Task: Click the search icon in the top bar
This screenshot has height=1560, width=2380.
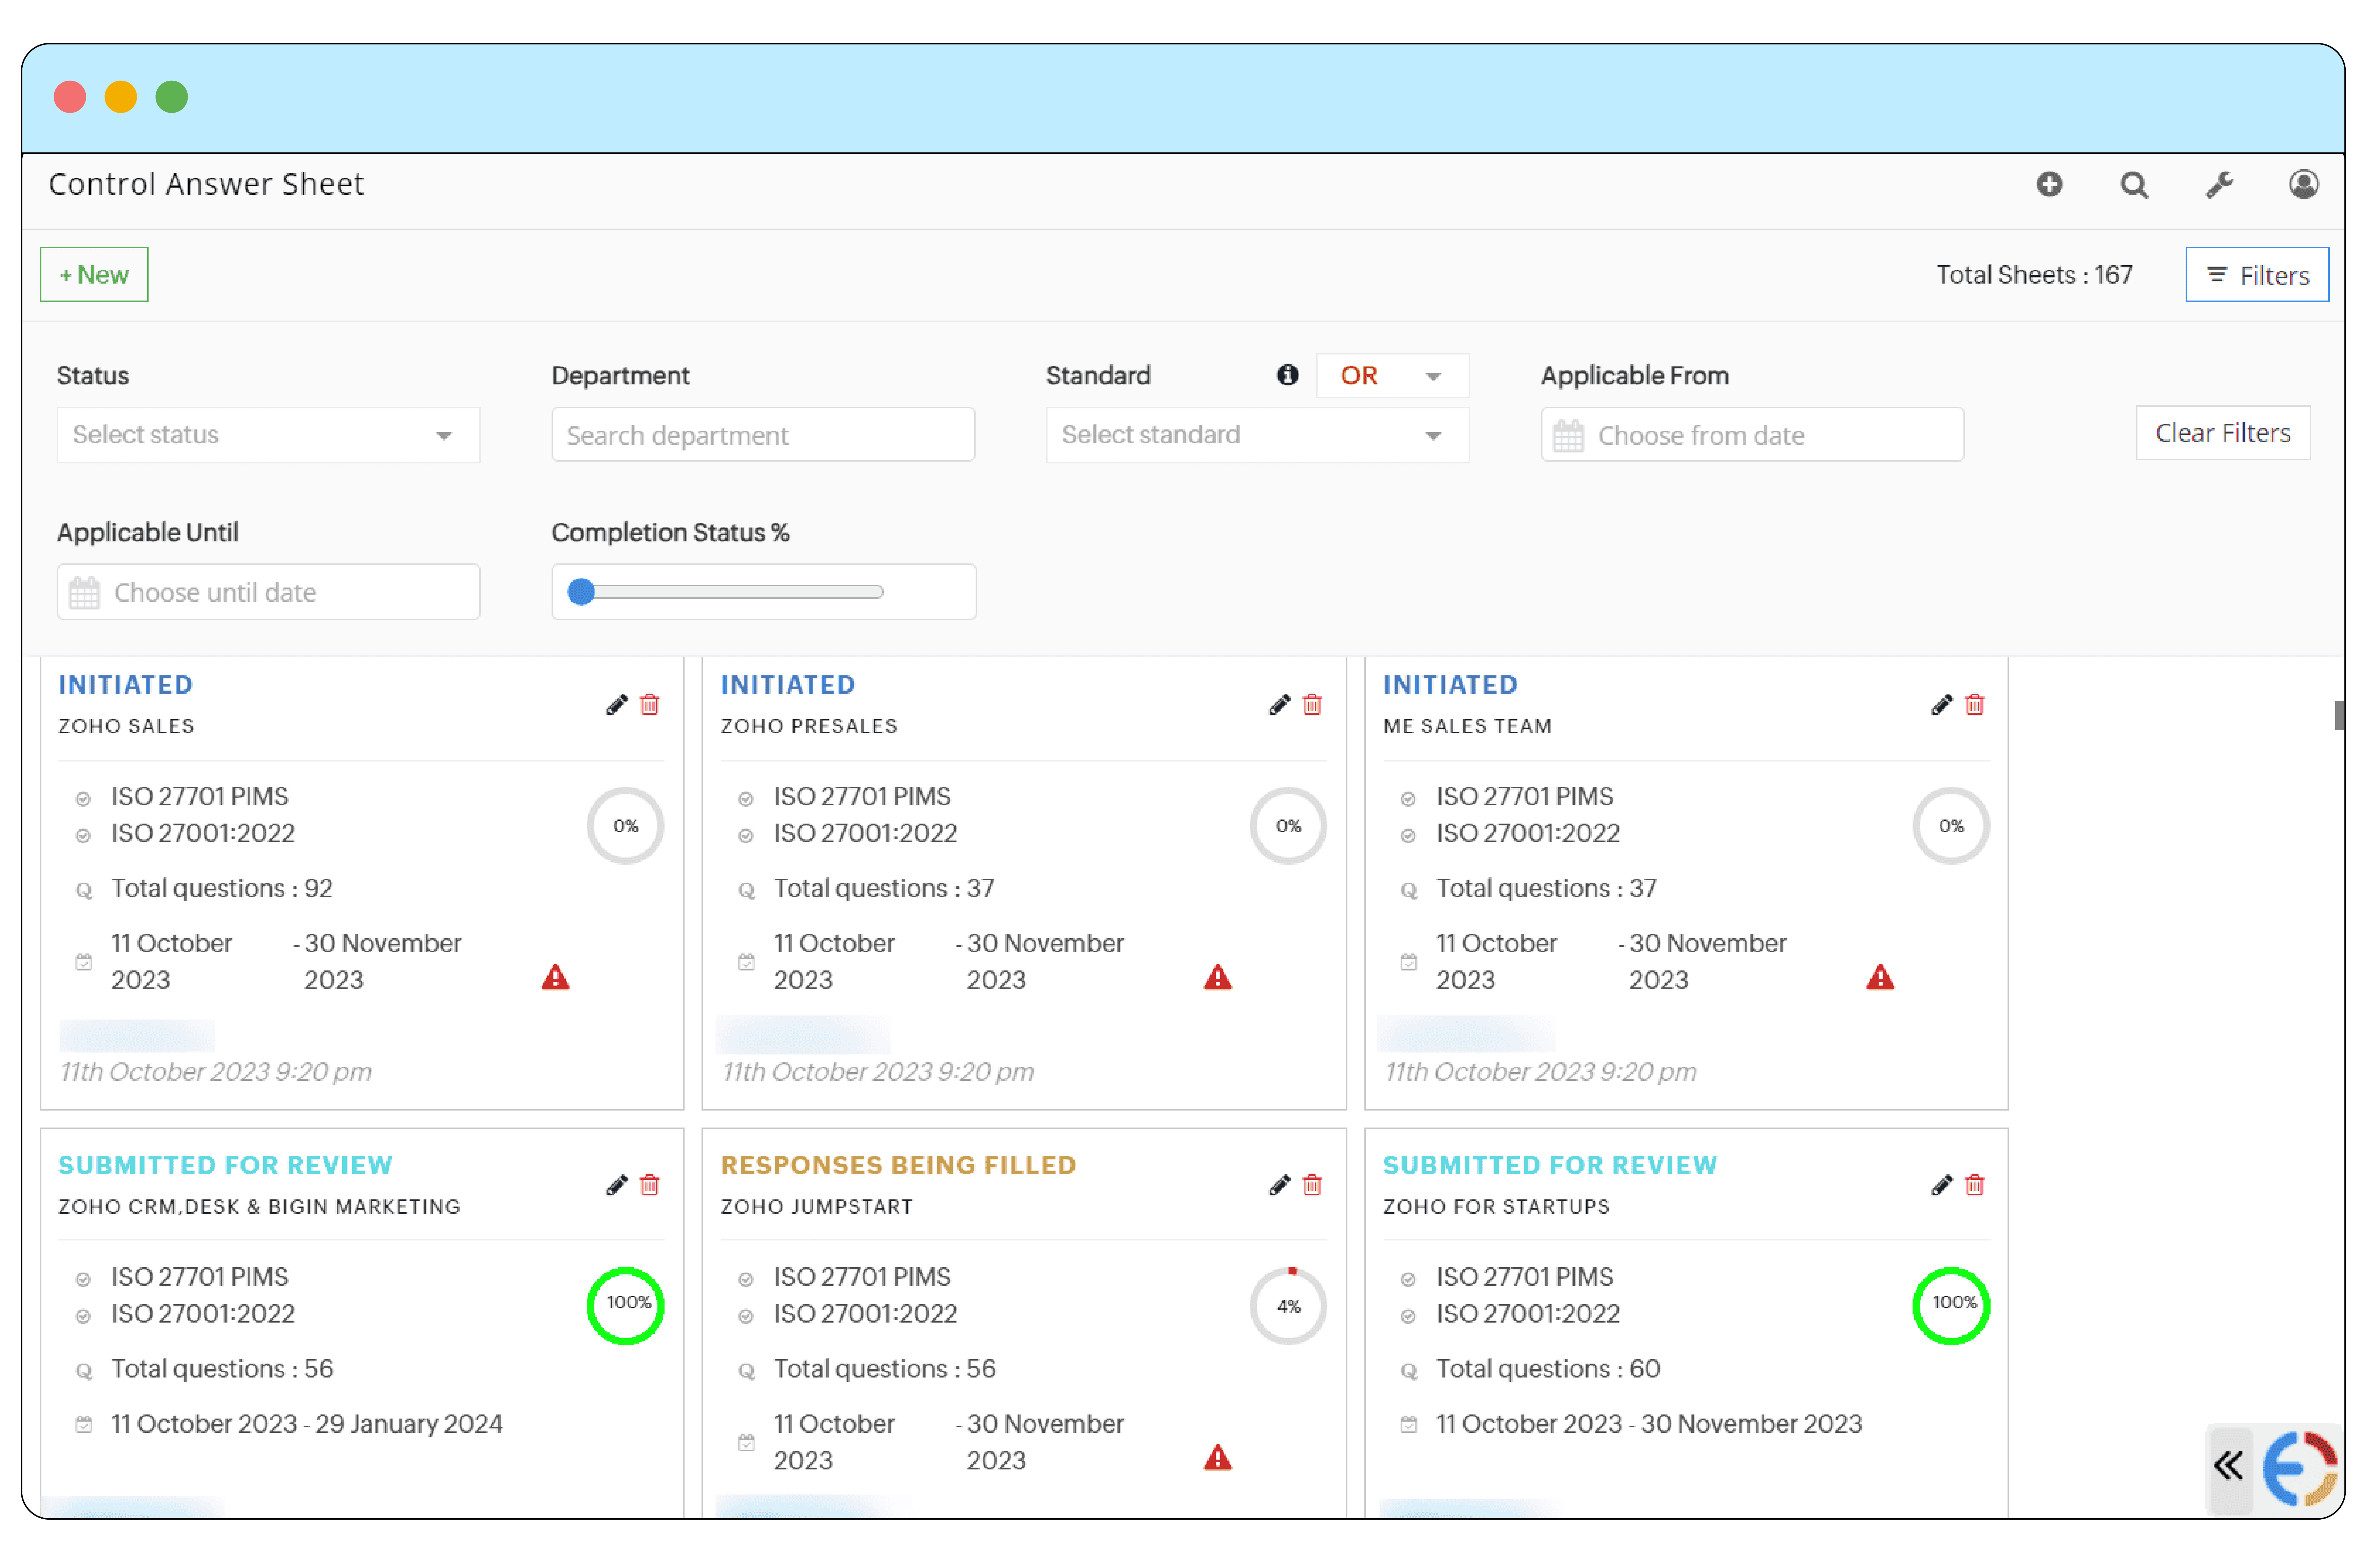Action: click(2134, 184)
